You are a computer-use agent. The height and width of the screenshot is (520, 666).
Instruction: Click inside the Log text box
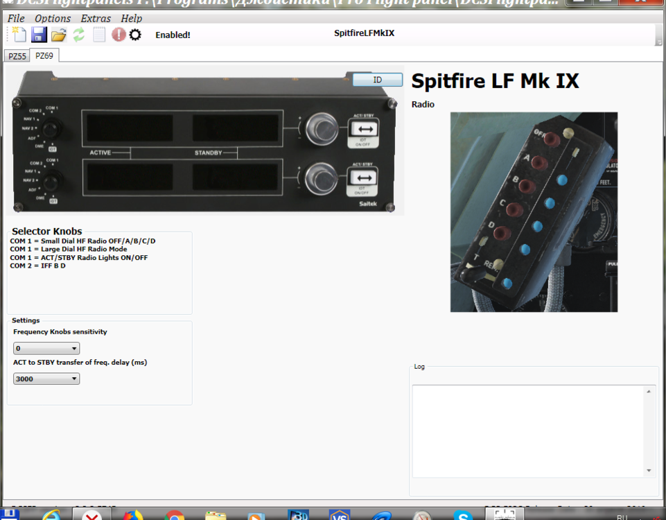[529, 431]
